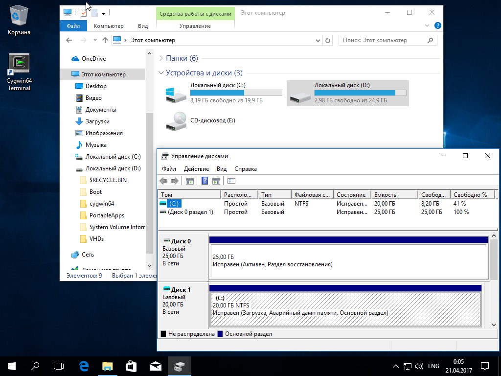501x376 pixels.
Task: Select cygwin64 folder in navigation tree
Action: [102, 204]
